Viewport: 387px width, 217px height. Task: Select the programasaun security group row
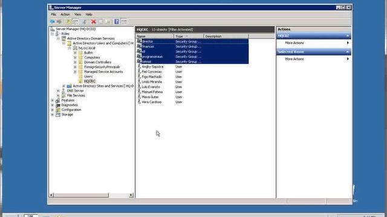(x=192, y=57)
